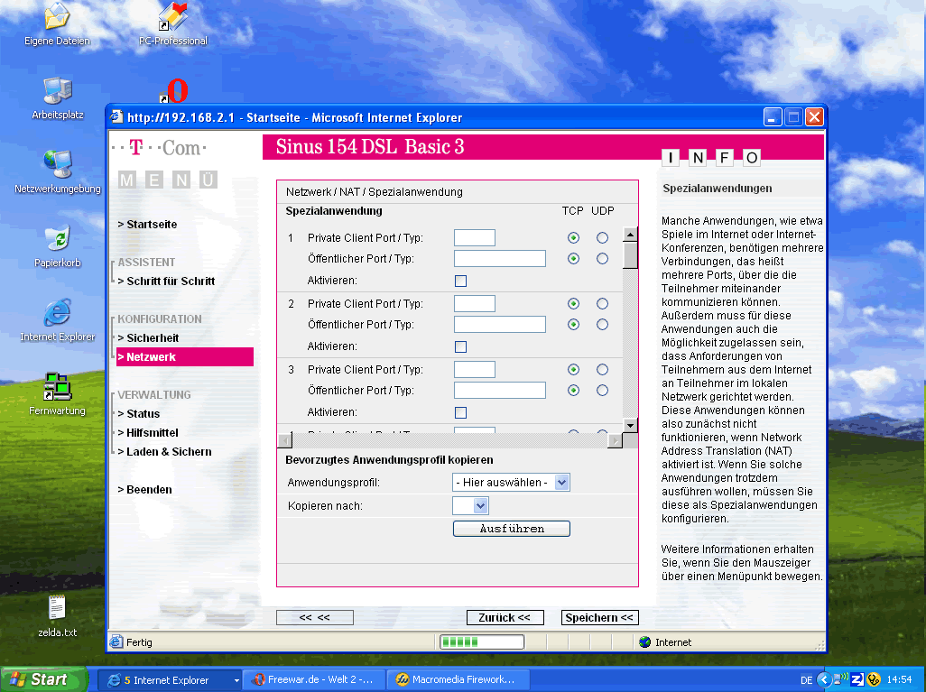926x692 pixels.
Task: Click the T-Com logo
Action: point(160,148)
